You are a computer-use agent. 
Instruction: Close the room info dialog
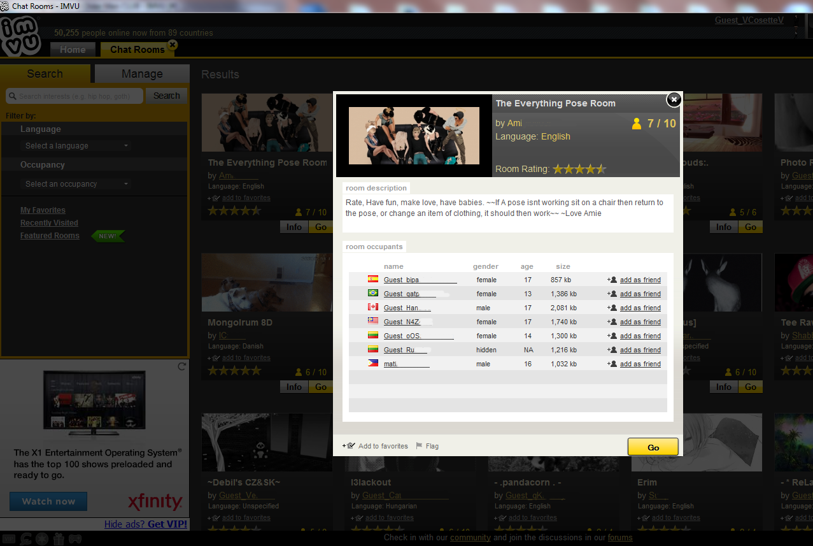674,99
